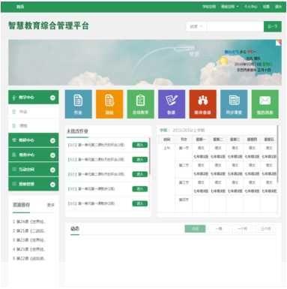Open ranking item number 4
Screen dimensions: 287x289
(x=29, y=249)
